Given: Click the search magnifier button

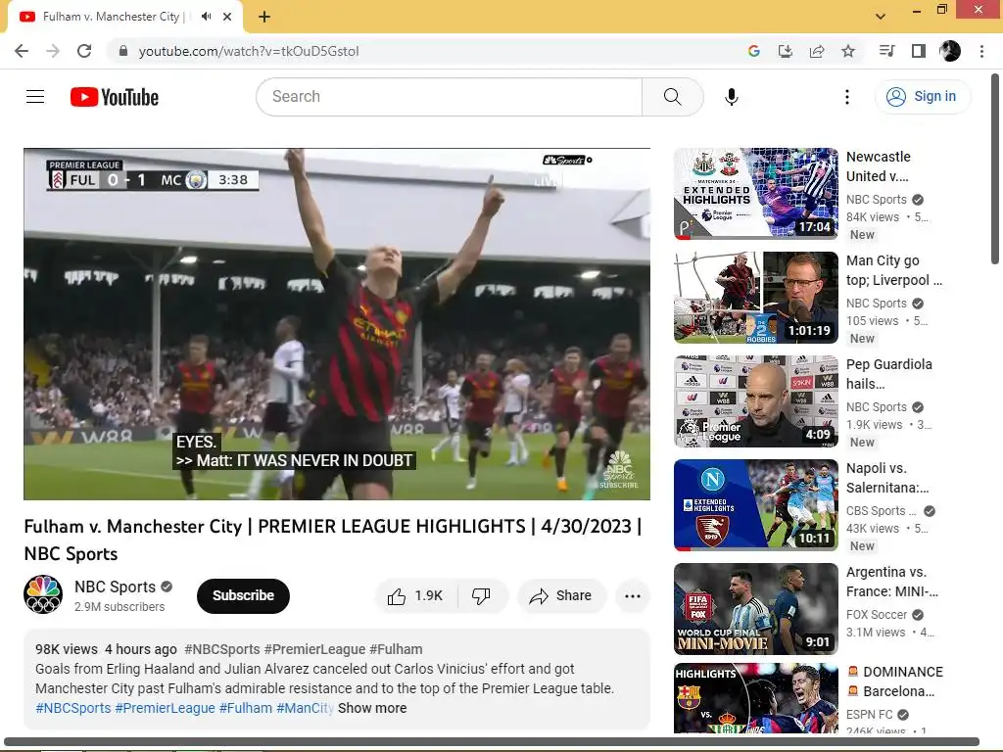Looking at the screenshot, I should click(x=672, y=97).
